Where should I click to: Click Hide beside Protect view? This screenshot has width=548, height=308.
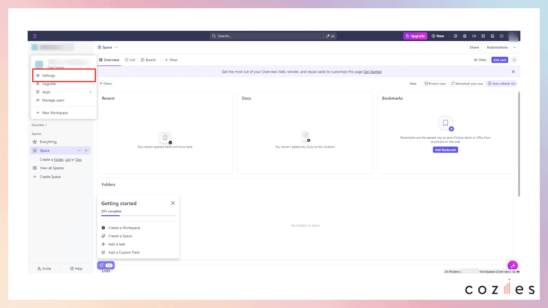coord(413,84)
